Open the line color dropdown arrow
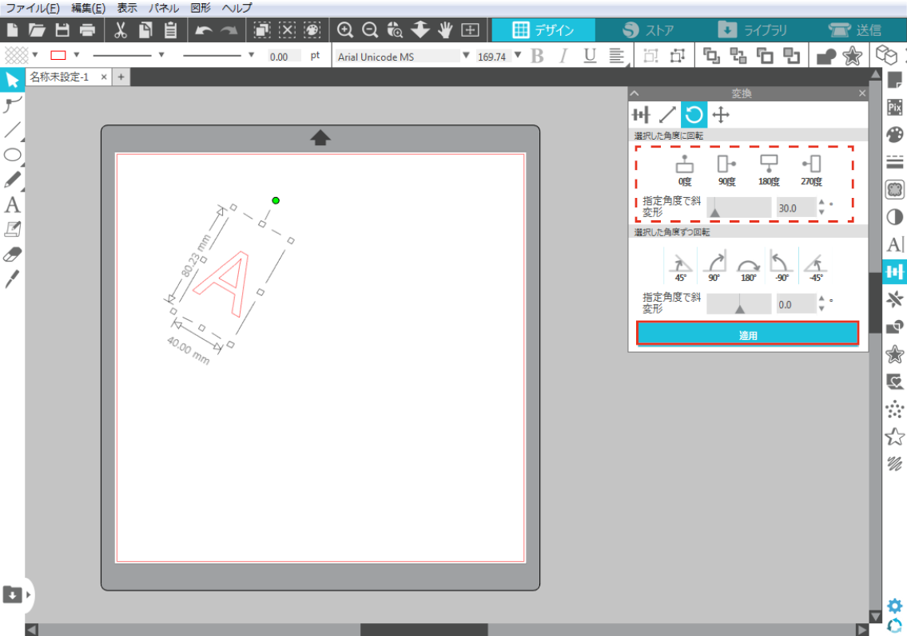This screenshot has height=636, width=907. (77, 56)
